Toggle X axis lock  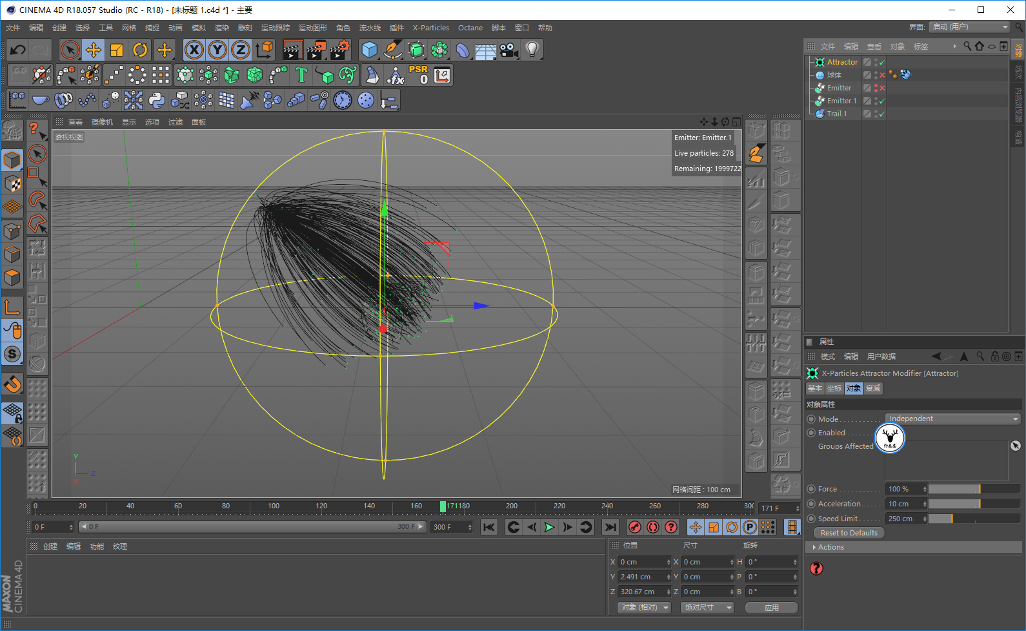click(194, 50)
